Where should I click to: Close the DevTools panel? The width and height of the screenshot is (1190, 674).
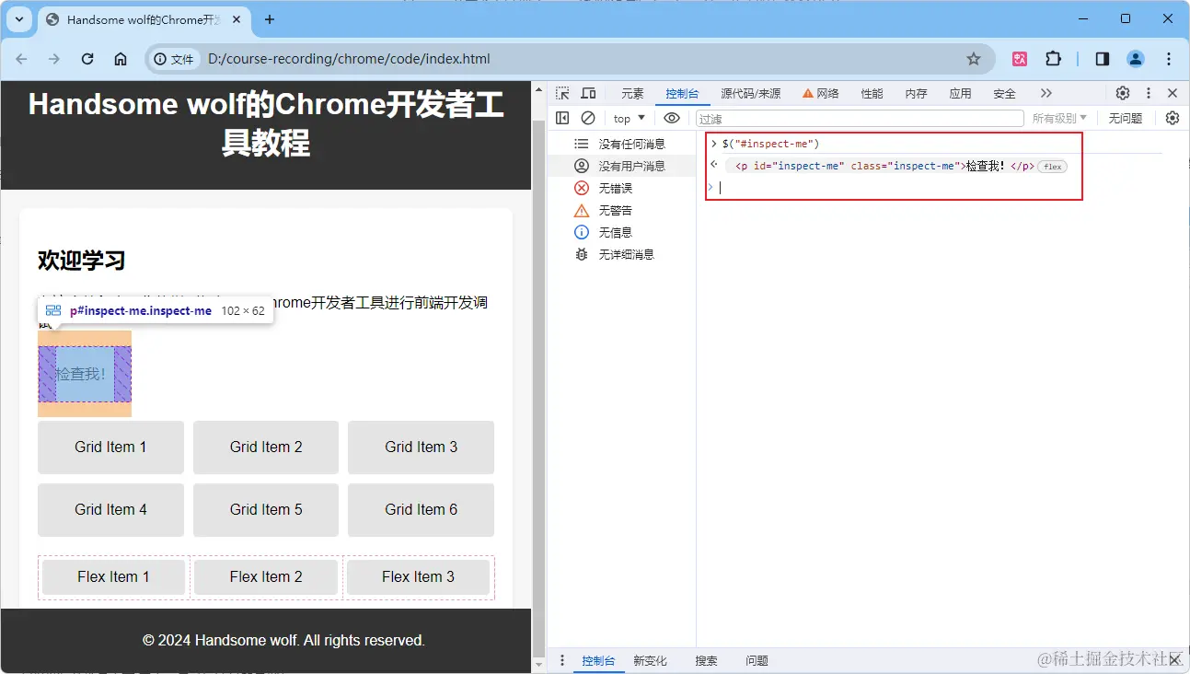pyautogui.click(x=1173, y=93)
